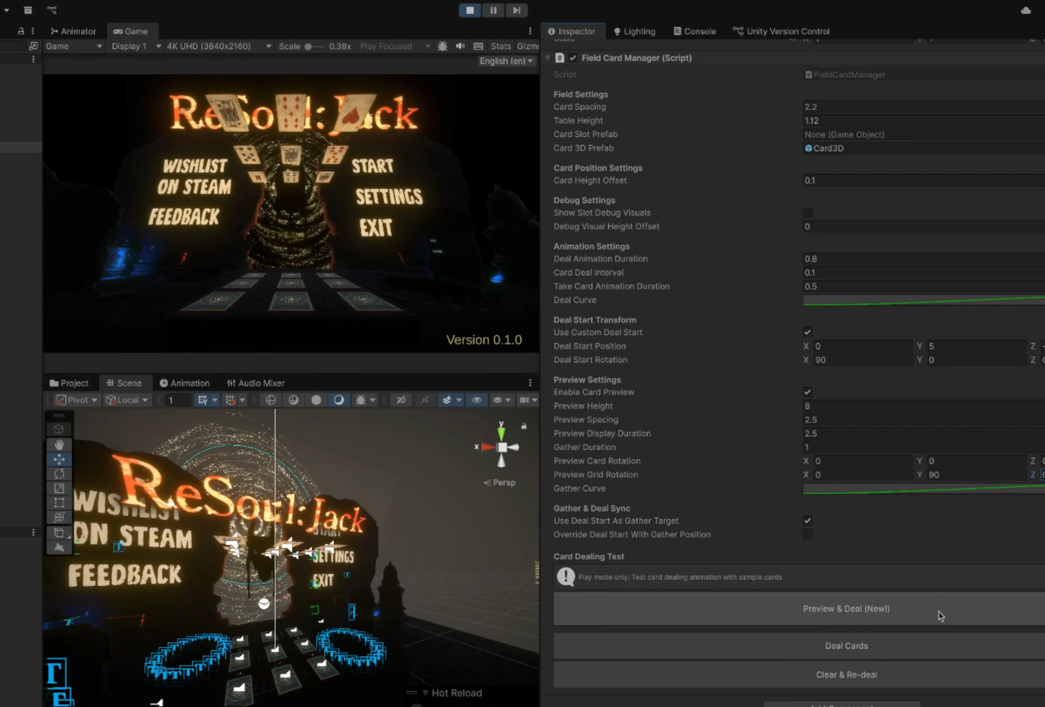Open the English (en) language dropdown
1045x707 pixels.
pos(506,61)
